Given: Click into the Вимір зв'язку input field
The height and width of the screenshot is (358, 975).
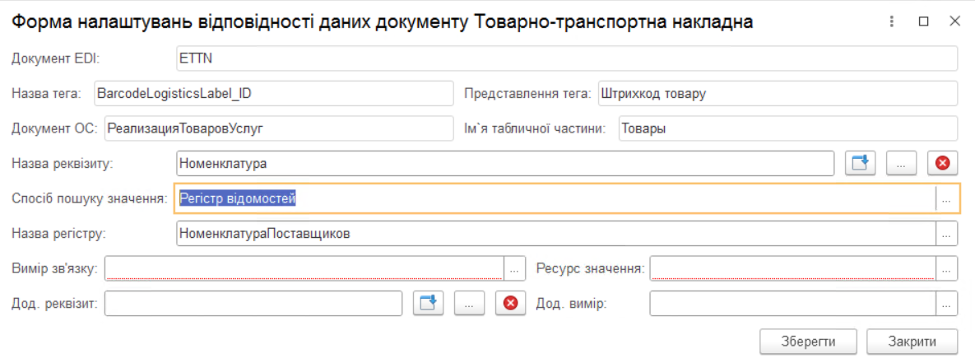Looking at the screenshot, I should (x=304, y=268).
